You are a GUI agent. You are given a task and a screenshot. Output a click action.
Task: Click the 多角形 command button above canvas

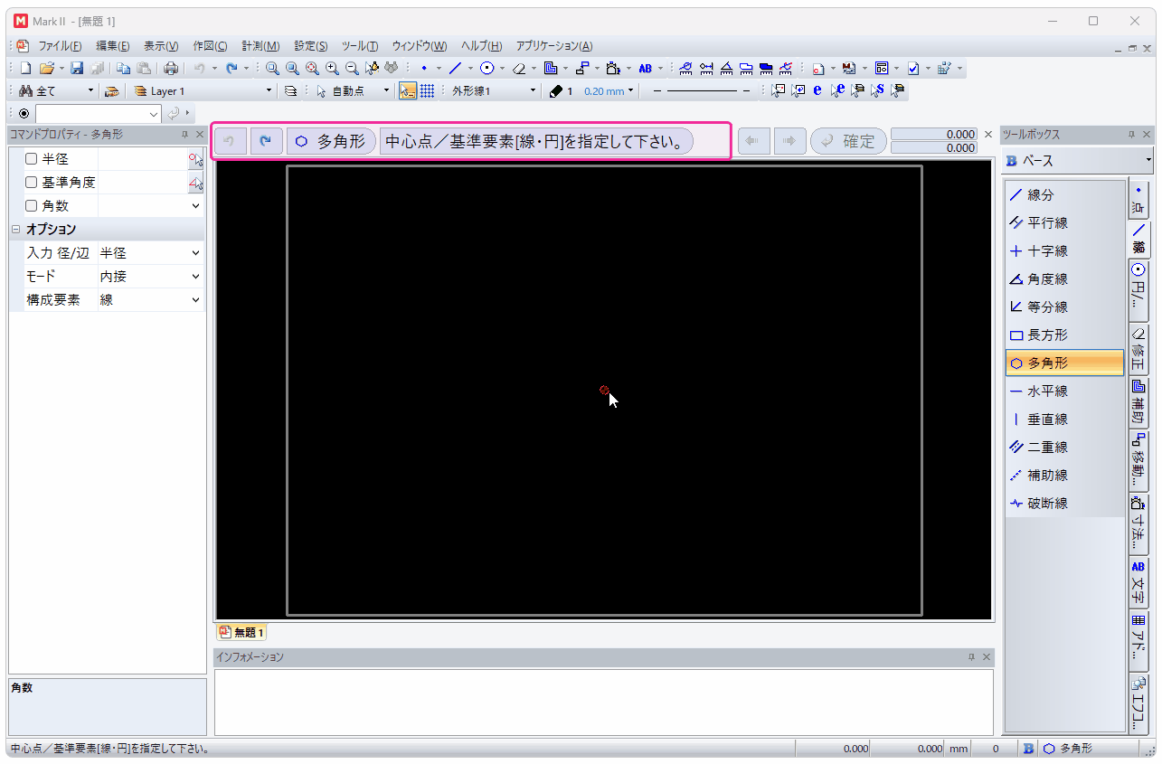[331, 142]
